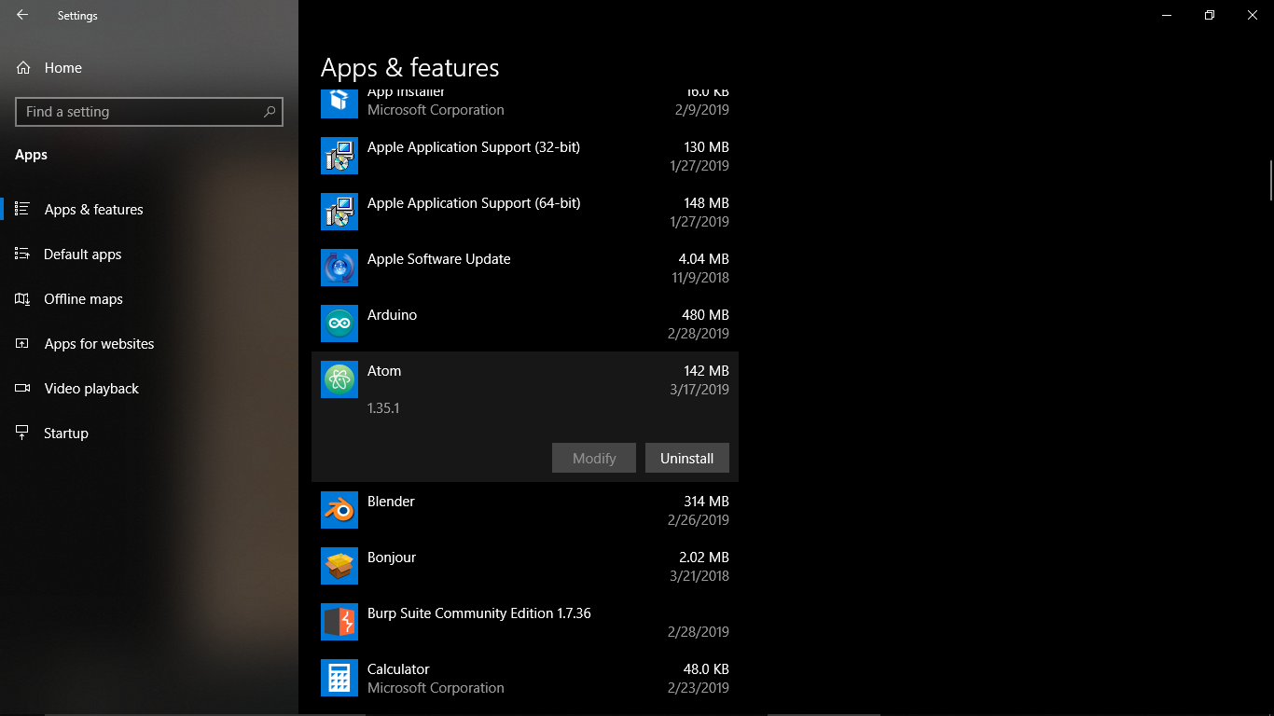Open the Startup apps page
Viewport: 1274px width, 716px height.
coord(149,434)
